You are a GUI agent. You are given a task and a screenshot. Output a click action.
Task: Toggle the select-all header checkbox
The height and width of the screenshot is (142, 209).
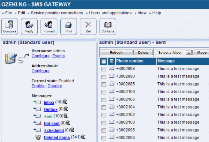[103, 61]
